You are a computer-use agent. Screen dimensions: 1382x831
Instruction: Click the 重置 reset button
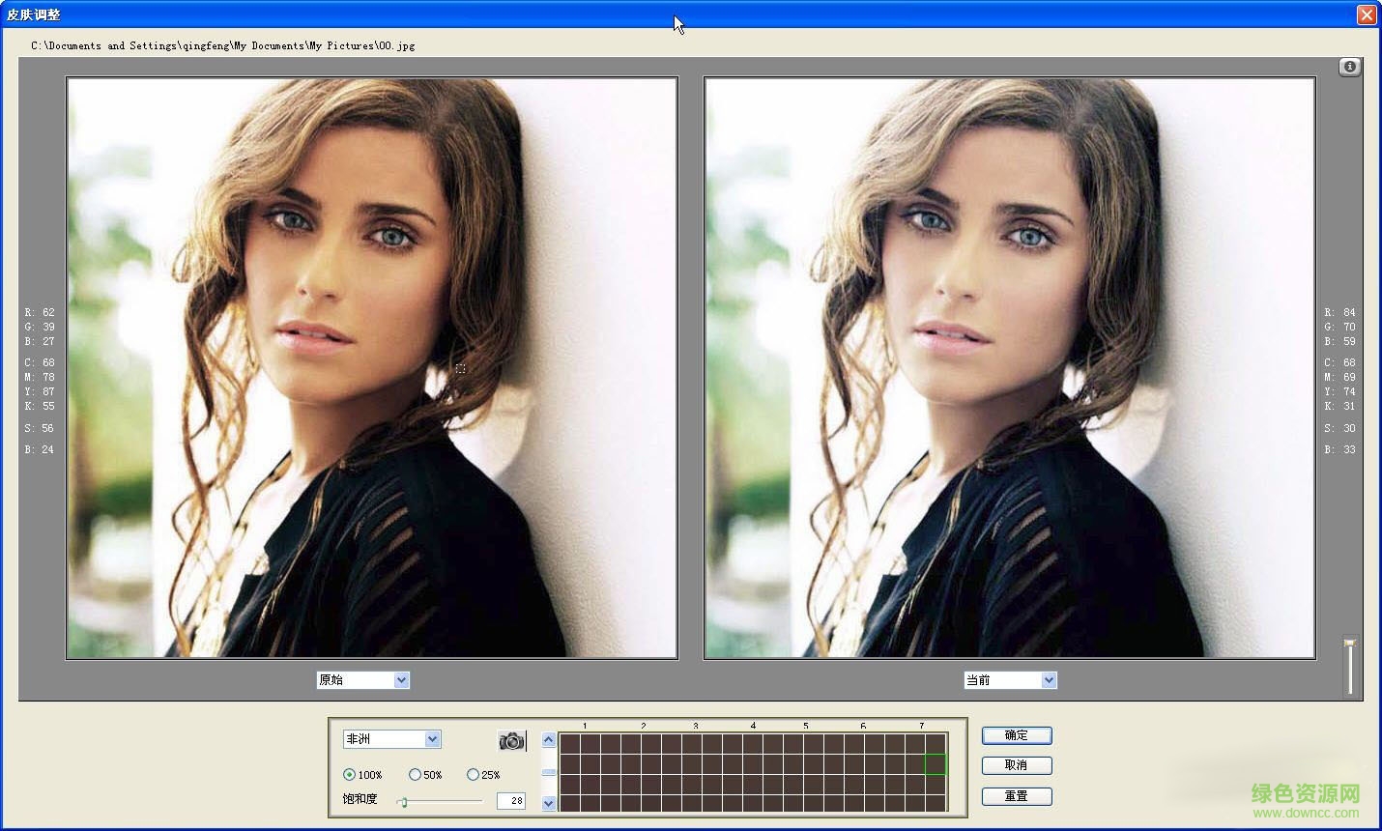(x=1017, y=796)
